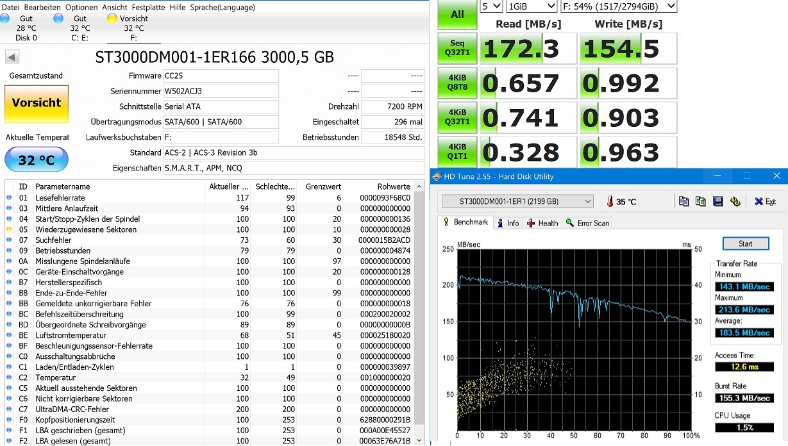788x446 pixels.
Task: Open the Sprache(Language) menu
Action: click(x=222, y=7)
